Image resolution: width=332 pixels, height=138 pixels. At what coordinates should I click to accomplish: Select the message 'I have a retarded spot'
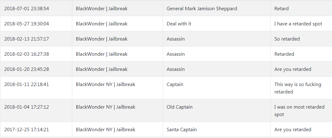[x=298, y=24]
